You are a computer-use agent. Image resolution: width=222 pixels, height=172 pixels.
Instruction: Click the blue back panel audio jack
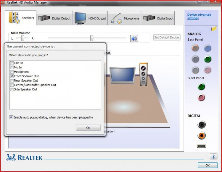pyautogui.click(x=208, y=48)
